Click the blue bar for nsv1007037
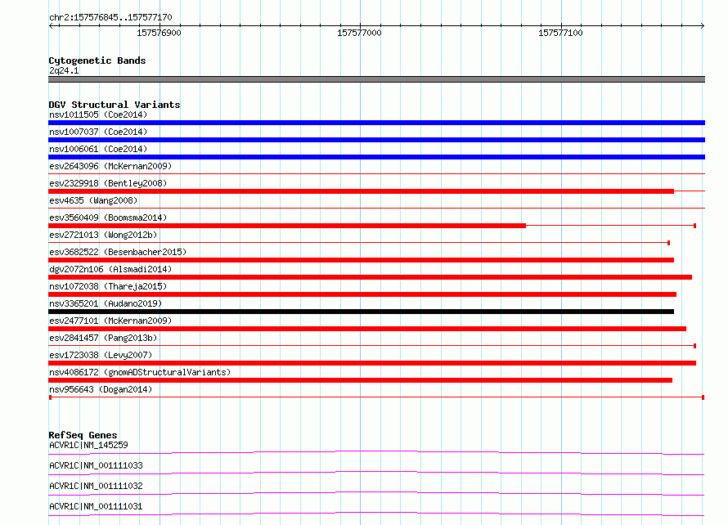The image size is (728, 525). tap(376, 140)
